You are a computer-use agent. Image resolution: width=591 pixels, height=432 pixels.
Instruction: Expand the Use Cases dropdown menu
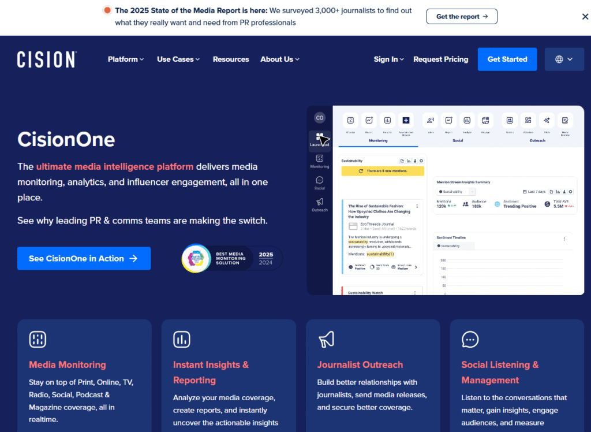click(178, 59)
